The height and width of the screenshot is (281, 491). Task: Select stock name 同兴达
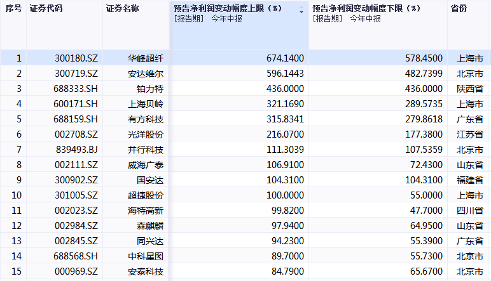tap(150, 241)
